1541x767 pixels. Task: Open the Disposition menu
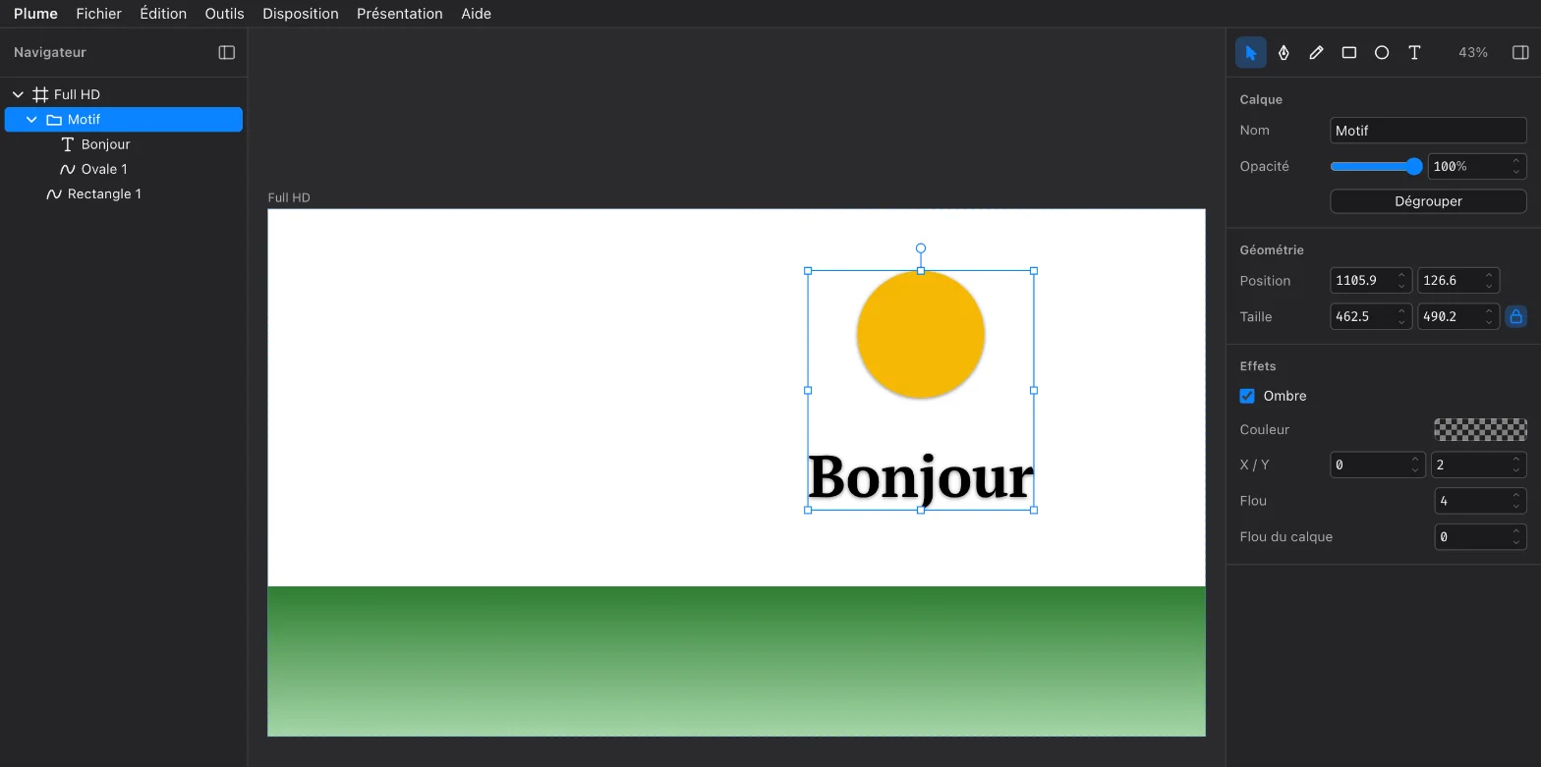[x=301, y=14]
